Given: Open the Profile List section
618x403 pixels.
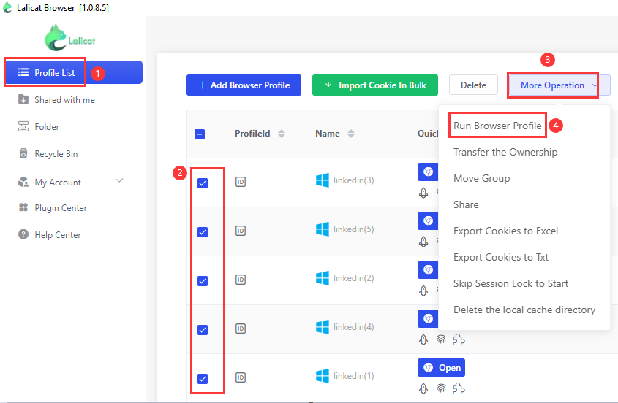Looking at the screenshot, I should [x=74, y=72].
